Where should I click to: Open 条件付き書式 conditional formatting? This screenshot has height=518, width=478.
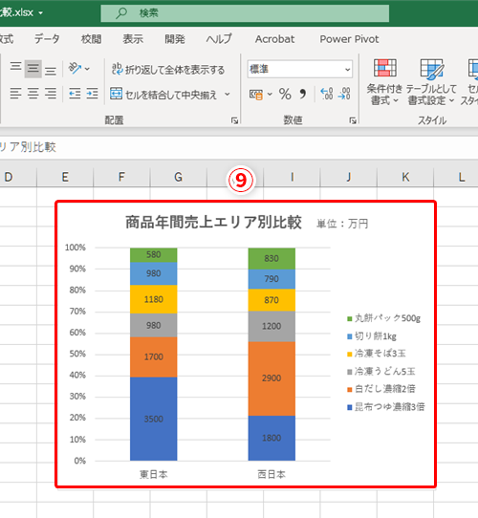coord(384,82)
